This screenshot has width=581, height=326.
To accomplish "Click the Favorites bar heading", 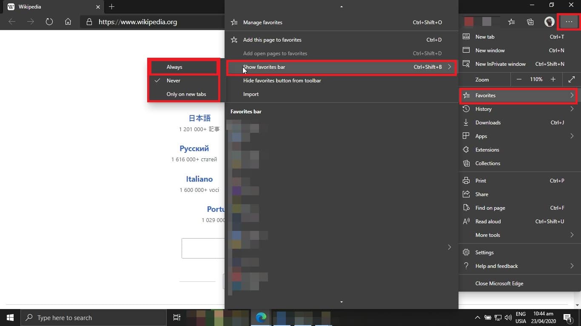I will click(246, 112).
